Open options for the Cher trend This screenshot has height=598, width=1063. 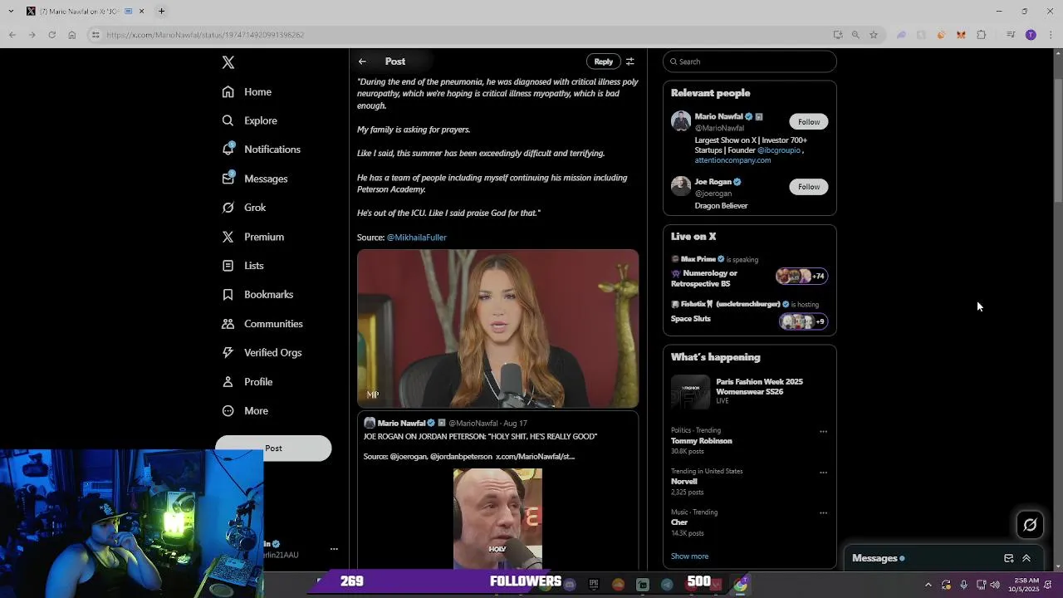tap(823, 513)
